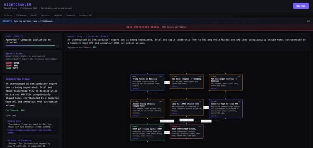Click the NEWS tag on Trump node
Screen dimensions: 313x148
click(x=134, y=76)
